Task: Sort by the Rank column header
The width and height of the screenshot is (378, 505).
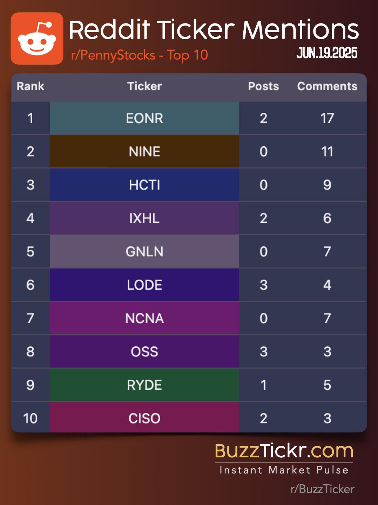Action: pos(31,86)
